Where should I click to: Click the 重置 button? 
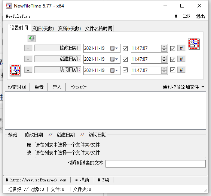tap(39, 87)
